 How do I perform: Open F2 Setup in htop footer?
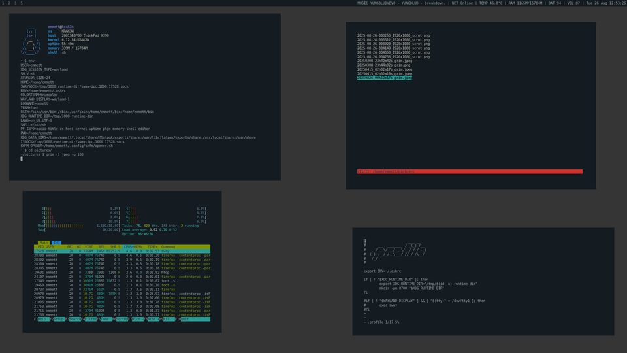(x=59, y=319)
